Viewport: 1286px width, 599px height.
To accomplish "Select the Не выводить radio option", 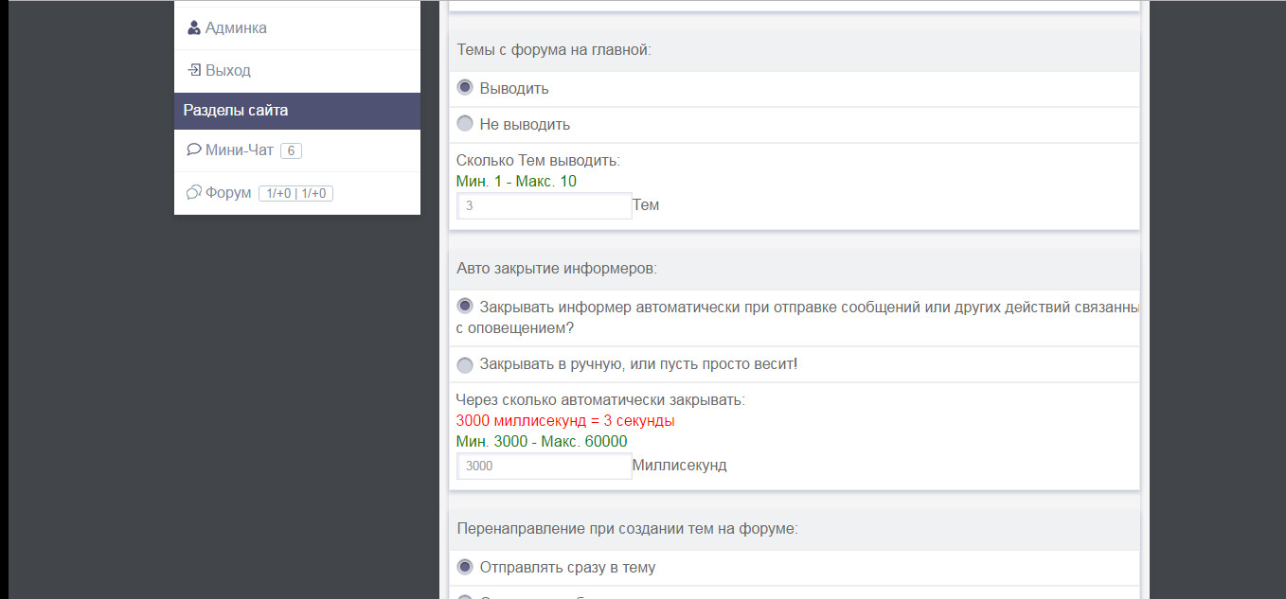I will (465, 124).
